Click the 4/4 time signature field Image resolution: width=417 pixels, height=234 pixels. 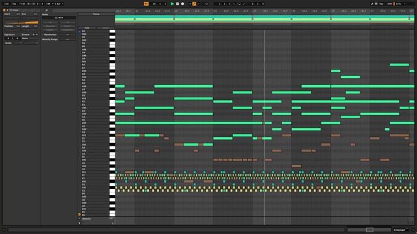click(40, 4)
